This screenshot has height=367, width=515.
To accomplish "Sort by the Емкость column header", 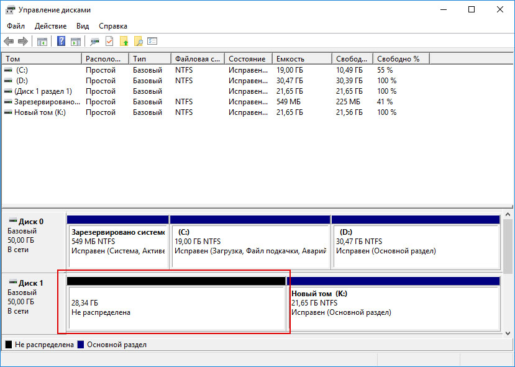I will 302,59.
